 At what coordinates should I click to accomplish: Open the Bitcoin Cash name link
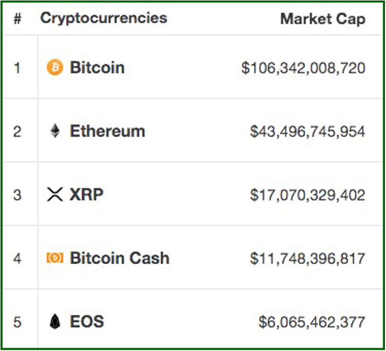point(120,258)
